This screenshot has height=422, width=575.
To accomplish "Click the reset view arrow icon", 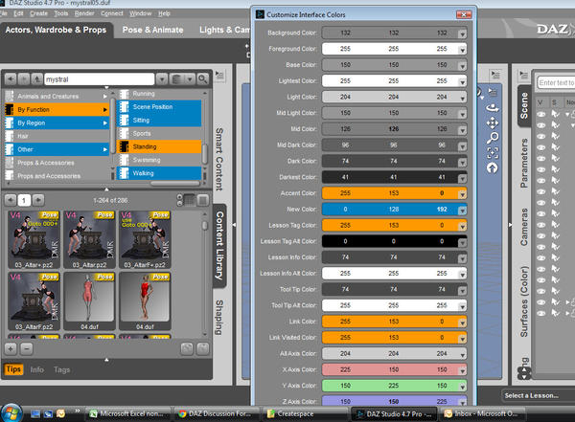I will coord(493,168).
